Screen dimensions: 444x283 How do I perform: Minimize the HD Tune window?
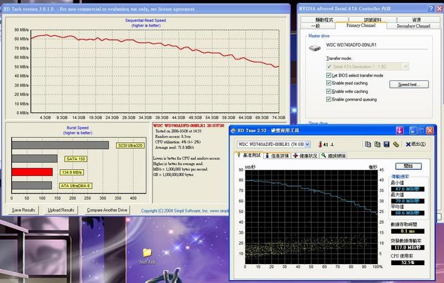pos(413,130)
